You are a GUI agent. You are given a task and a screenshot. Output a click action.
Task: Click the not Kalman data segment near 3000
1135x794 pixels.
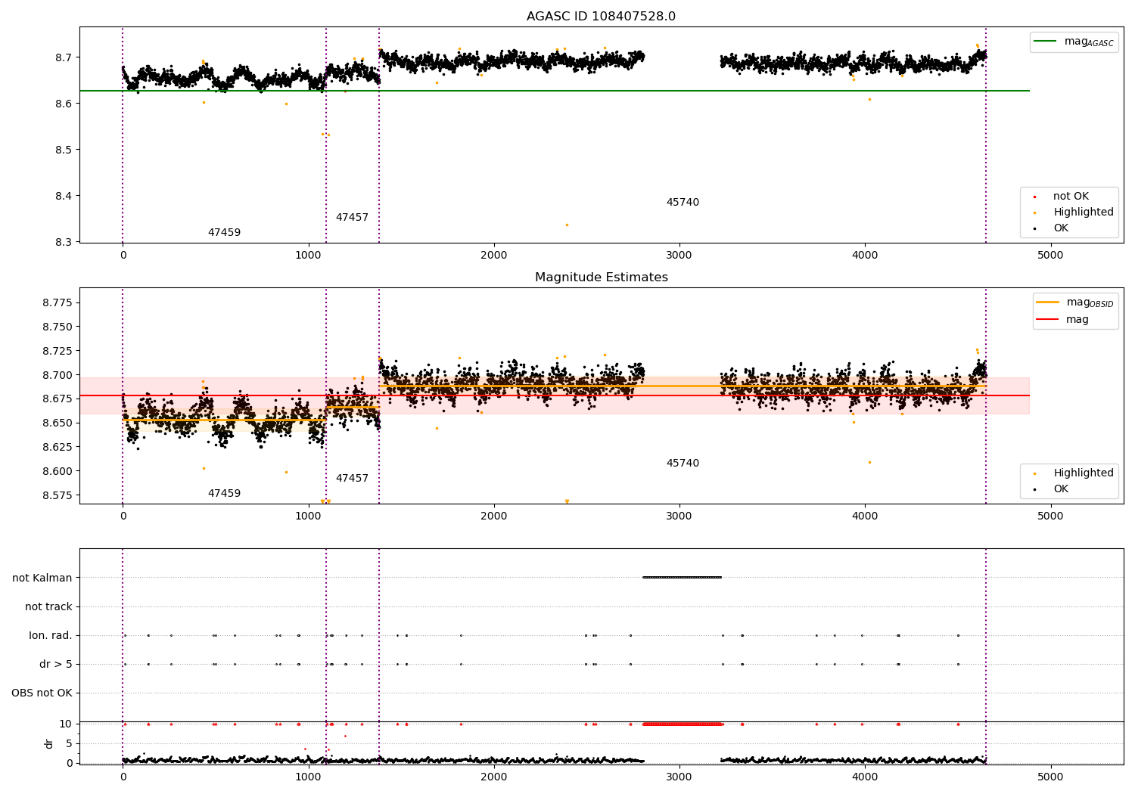click(x=682, y=578)
